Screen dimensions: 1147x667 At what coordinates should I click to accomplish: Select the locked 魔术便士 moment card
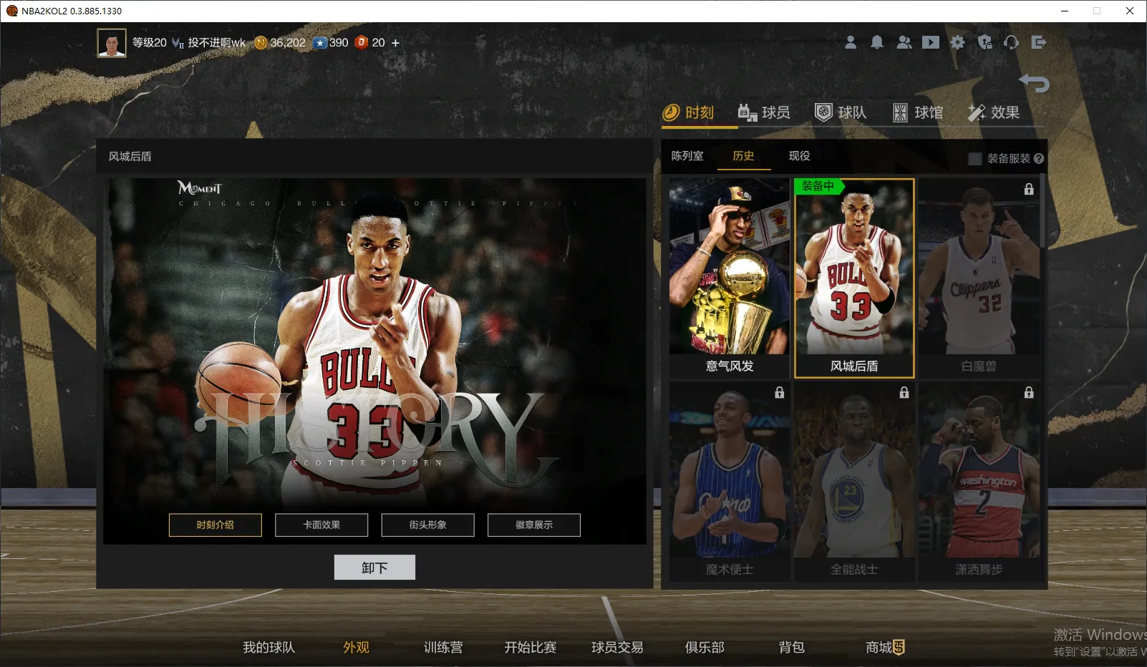click(730, 481)
